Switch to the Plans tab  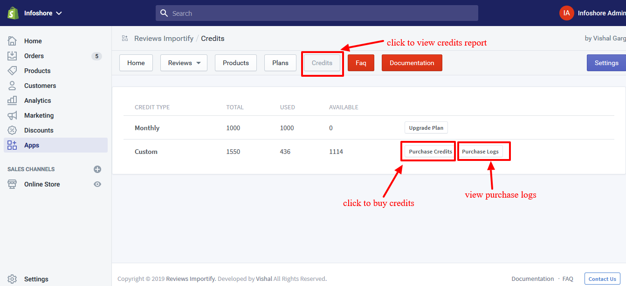[x=281, y=63]
